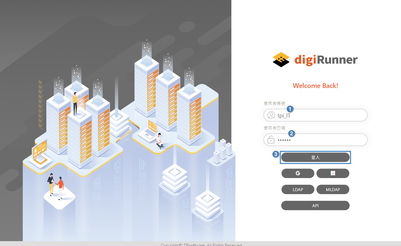Focus the password input field
The image size is (401, 246).
click(x=316, y=140)
